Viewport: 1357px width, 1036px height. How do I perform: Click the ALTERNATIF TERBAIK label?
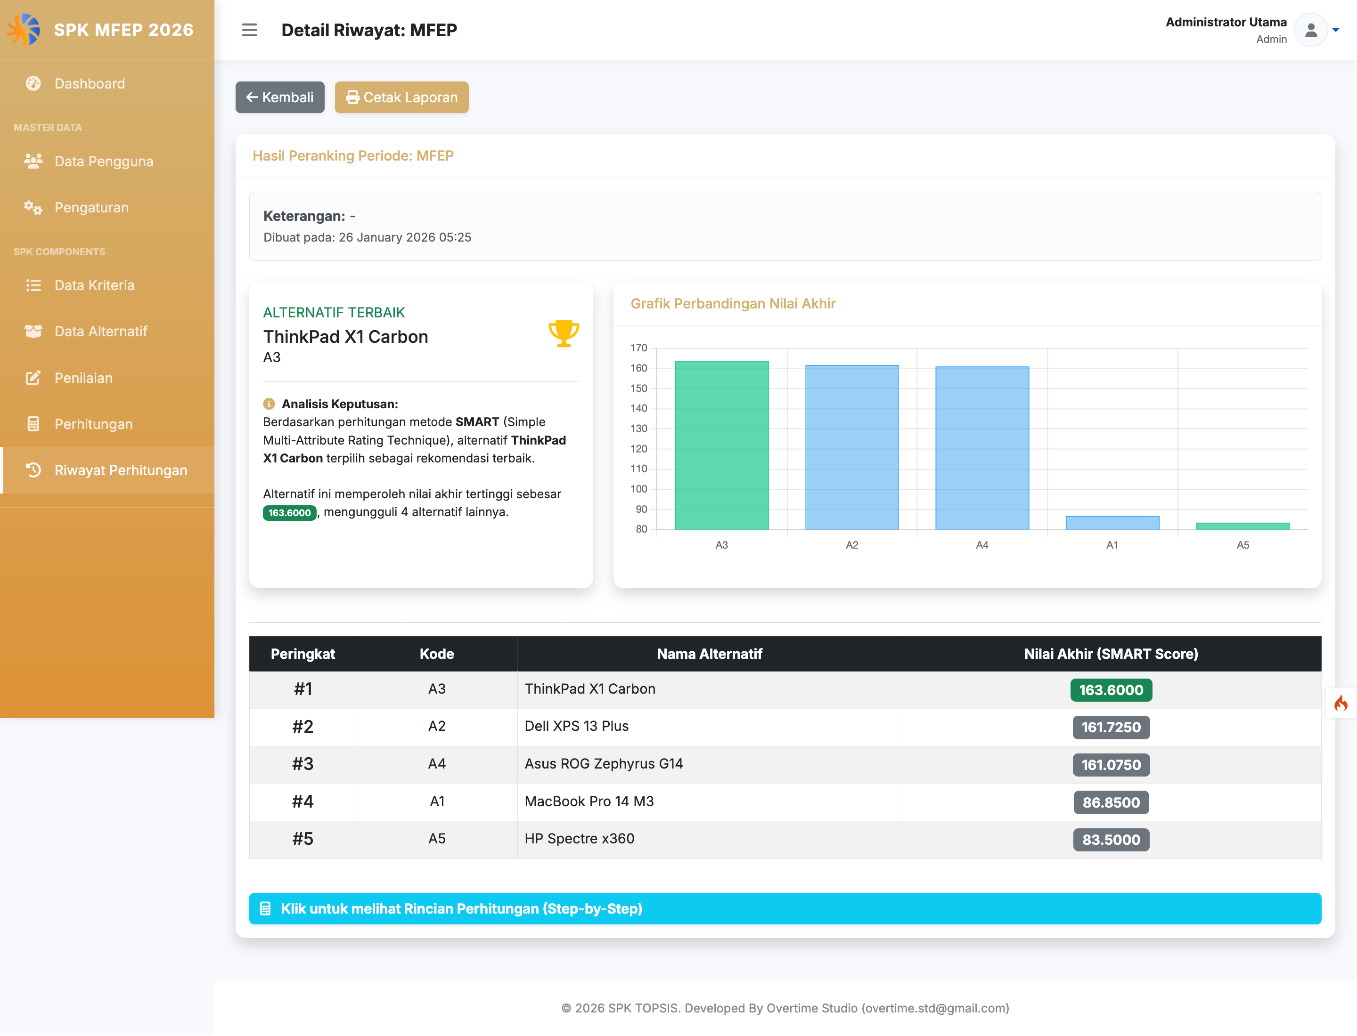pos(334,313)
